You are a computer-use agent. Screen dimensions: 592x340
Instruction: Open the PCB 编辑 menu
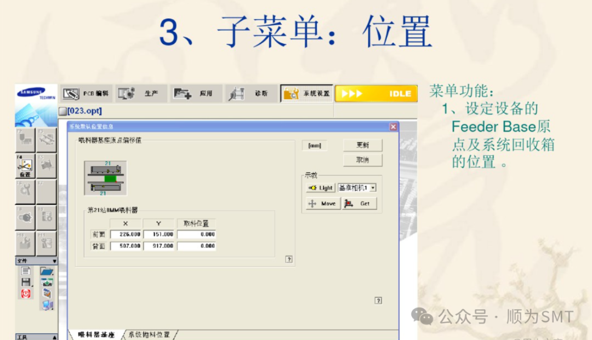click(x=87, y=94)
